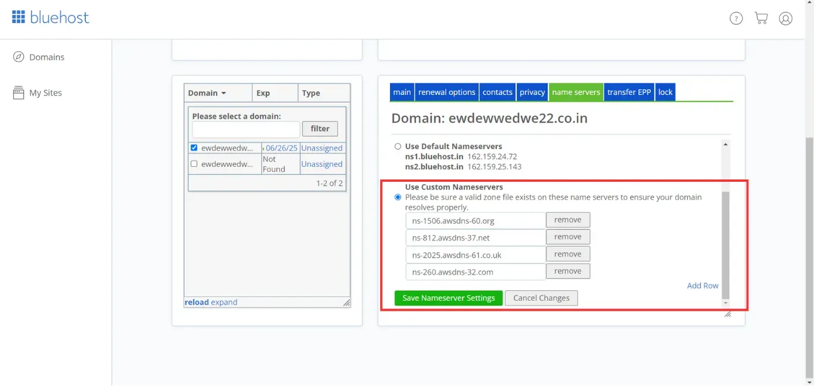
Task: Switch to the main tab
Action: point(402,92)
